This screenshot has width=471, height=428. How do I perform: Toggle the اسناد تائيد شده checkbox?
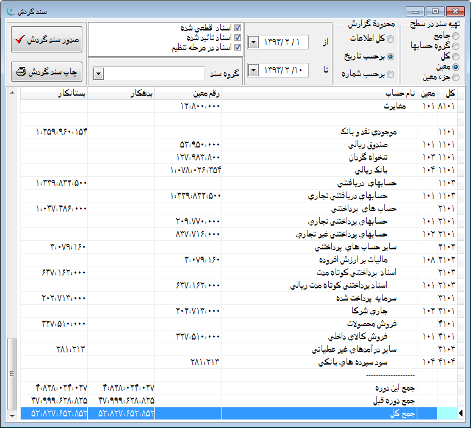click(237, 38)
